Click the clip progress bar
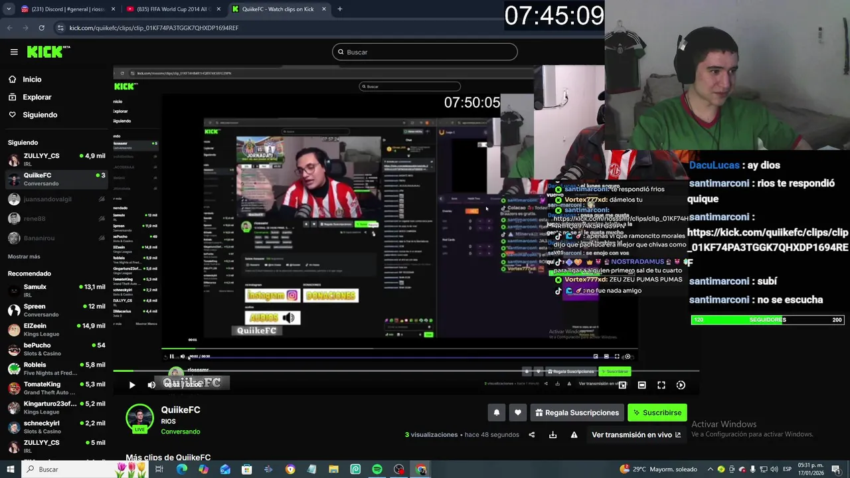Image resolution: width=850 pixels, height=478 pixels. pyautogui.click(x=406, y=371)
